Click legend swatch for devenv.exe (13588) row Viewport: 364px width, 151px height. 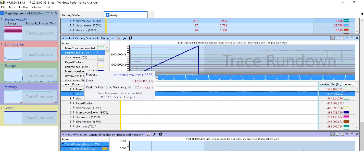pyautogui.click(x=346, y=117)
